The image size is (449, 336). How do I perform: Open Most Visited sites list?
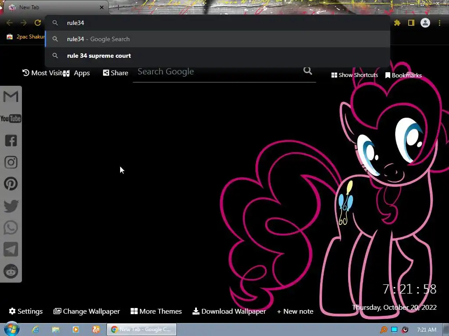(x=43, y=73)
